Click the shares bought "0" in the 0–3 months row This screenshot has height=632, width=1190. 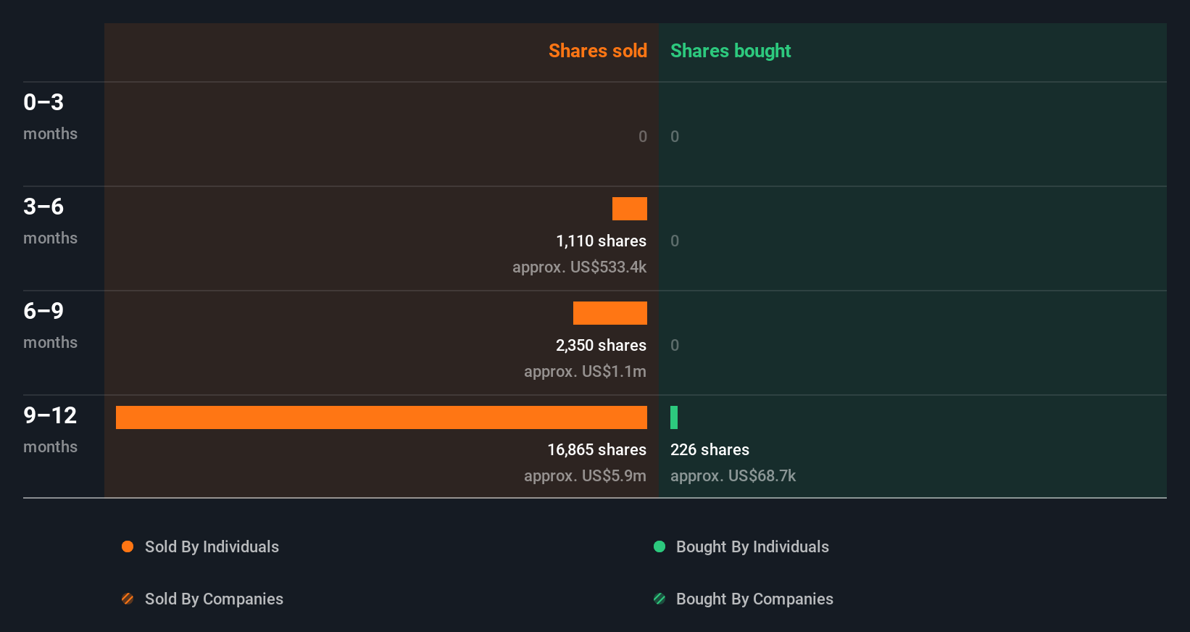point(675,136)
